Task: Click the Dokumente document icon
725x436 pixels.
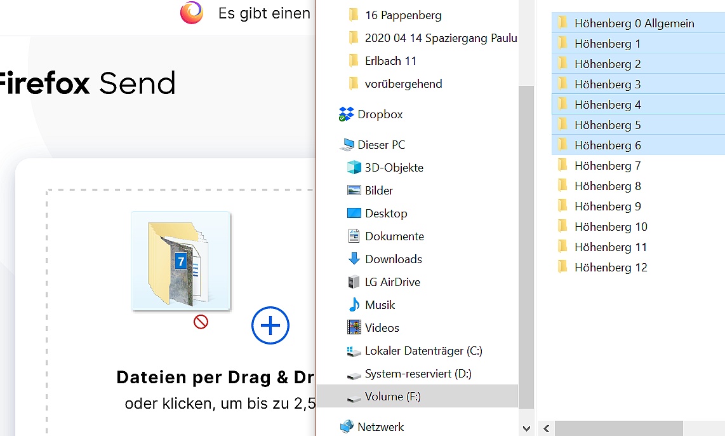Action: 354,236
